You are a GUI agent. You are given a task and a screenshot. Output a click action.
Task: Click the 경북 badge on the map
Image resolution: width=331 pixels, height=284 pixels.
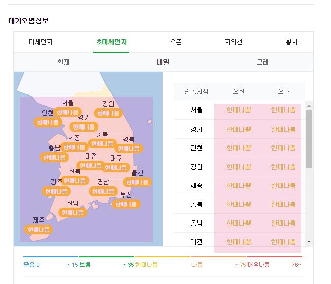click(128, 149)
